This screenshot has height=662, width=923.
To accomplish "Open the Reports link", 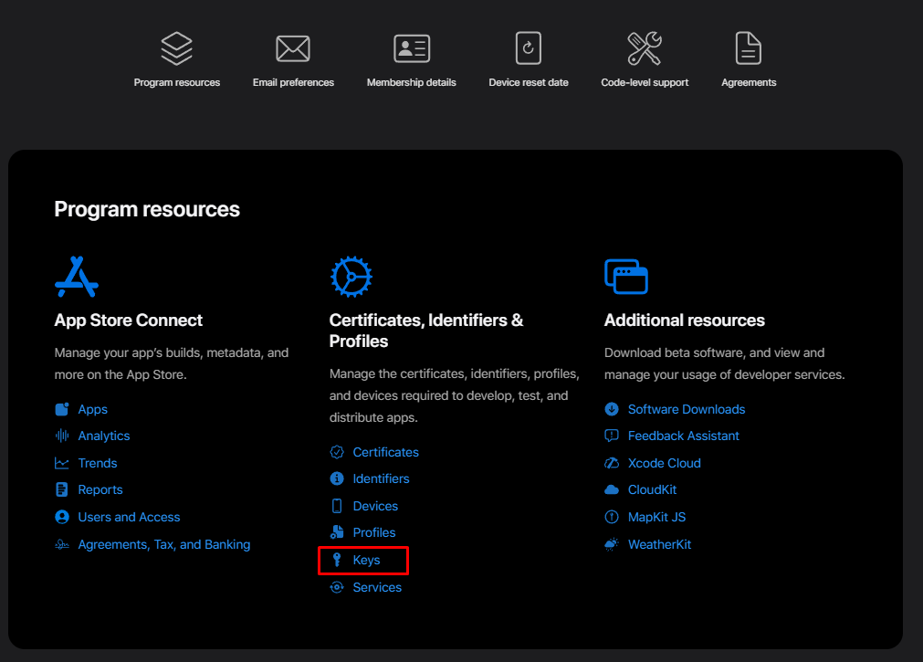I will click(x=100, y=490).
